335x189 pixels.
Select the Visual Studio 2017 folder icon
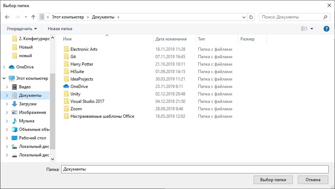[x=66, y=101]
